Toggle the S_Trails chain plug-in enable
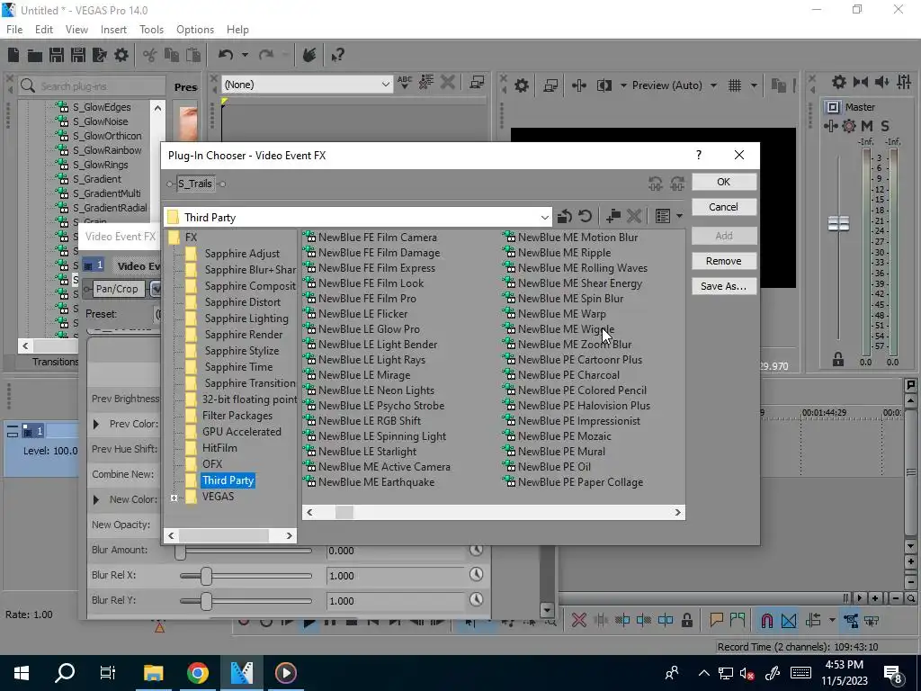 (195, 184)
